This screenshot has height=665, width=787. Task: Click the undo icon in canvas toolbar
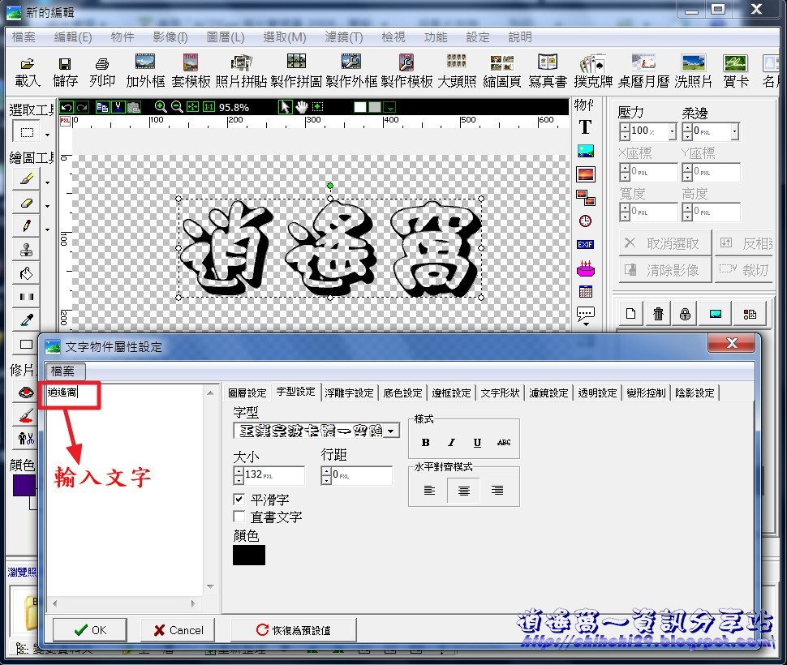pos(67,107)
